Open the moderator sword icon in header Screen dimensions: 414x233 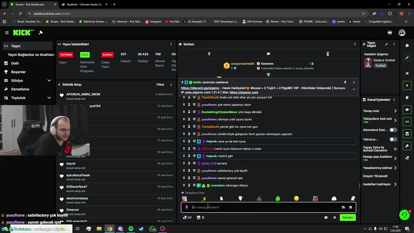tap(41, 33)
